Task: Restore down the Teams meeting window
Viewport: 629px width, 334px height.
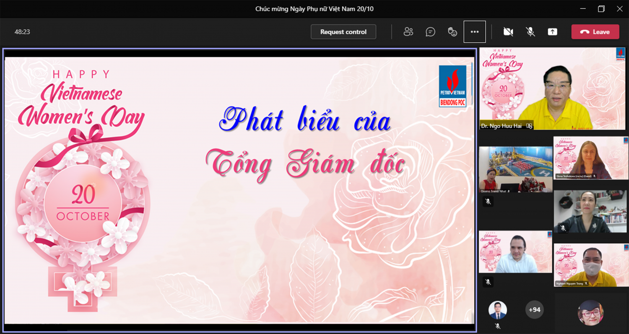Action: click(601, 9)
